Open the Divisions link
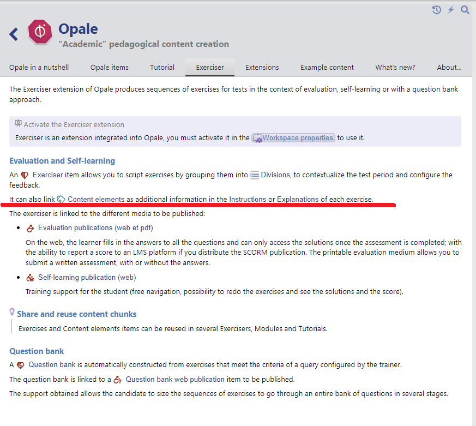476x426 pixels. 275,175
